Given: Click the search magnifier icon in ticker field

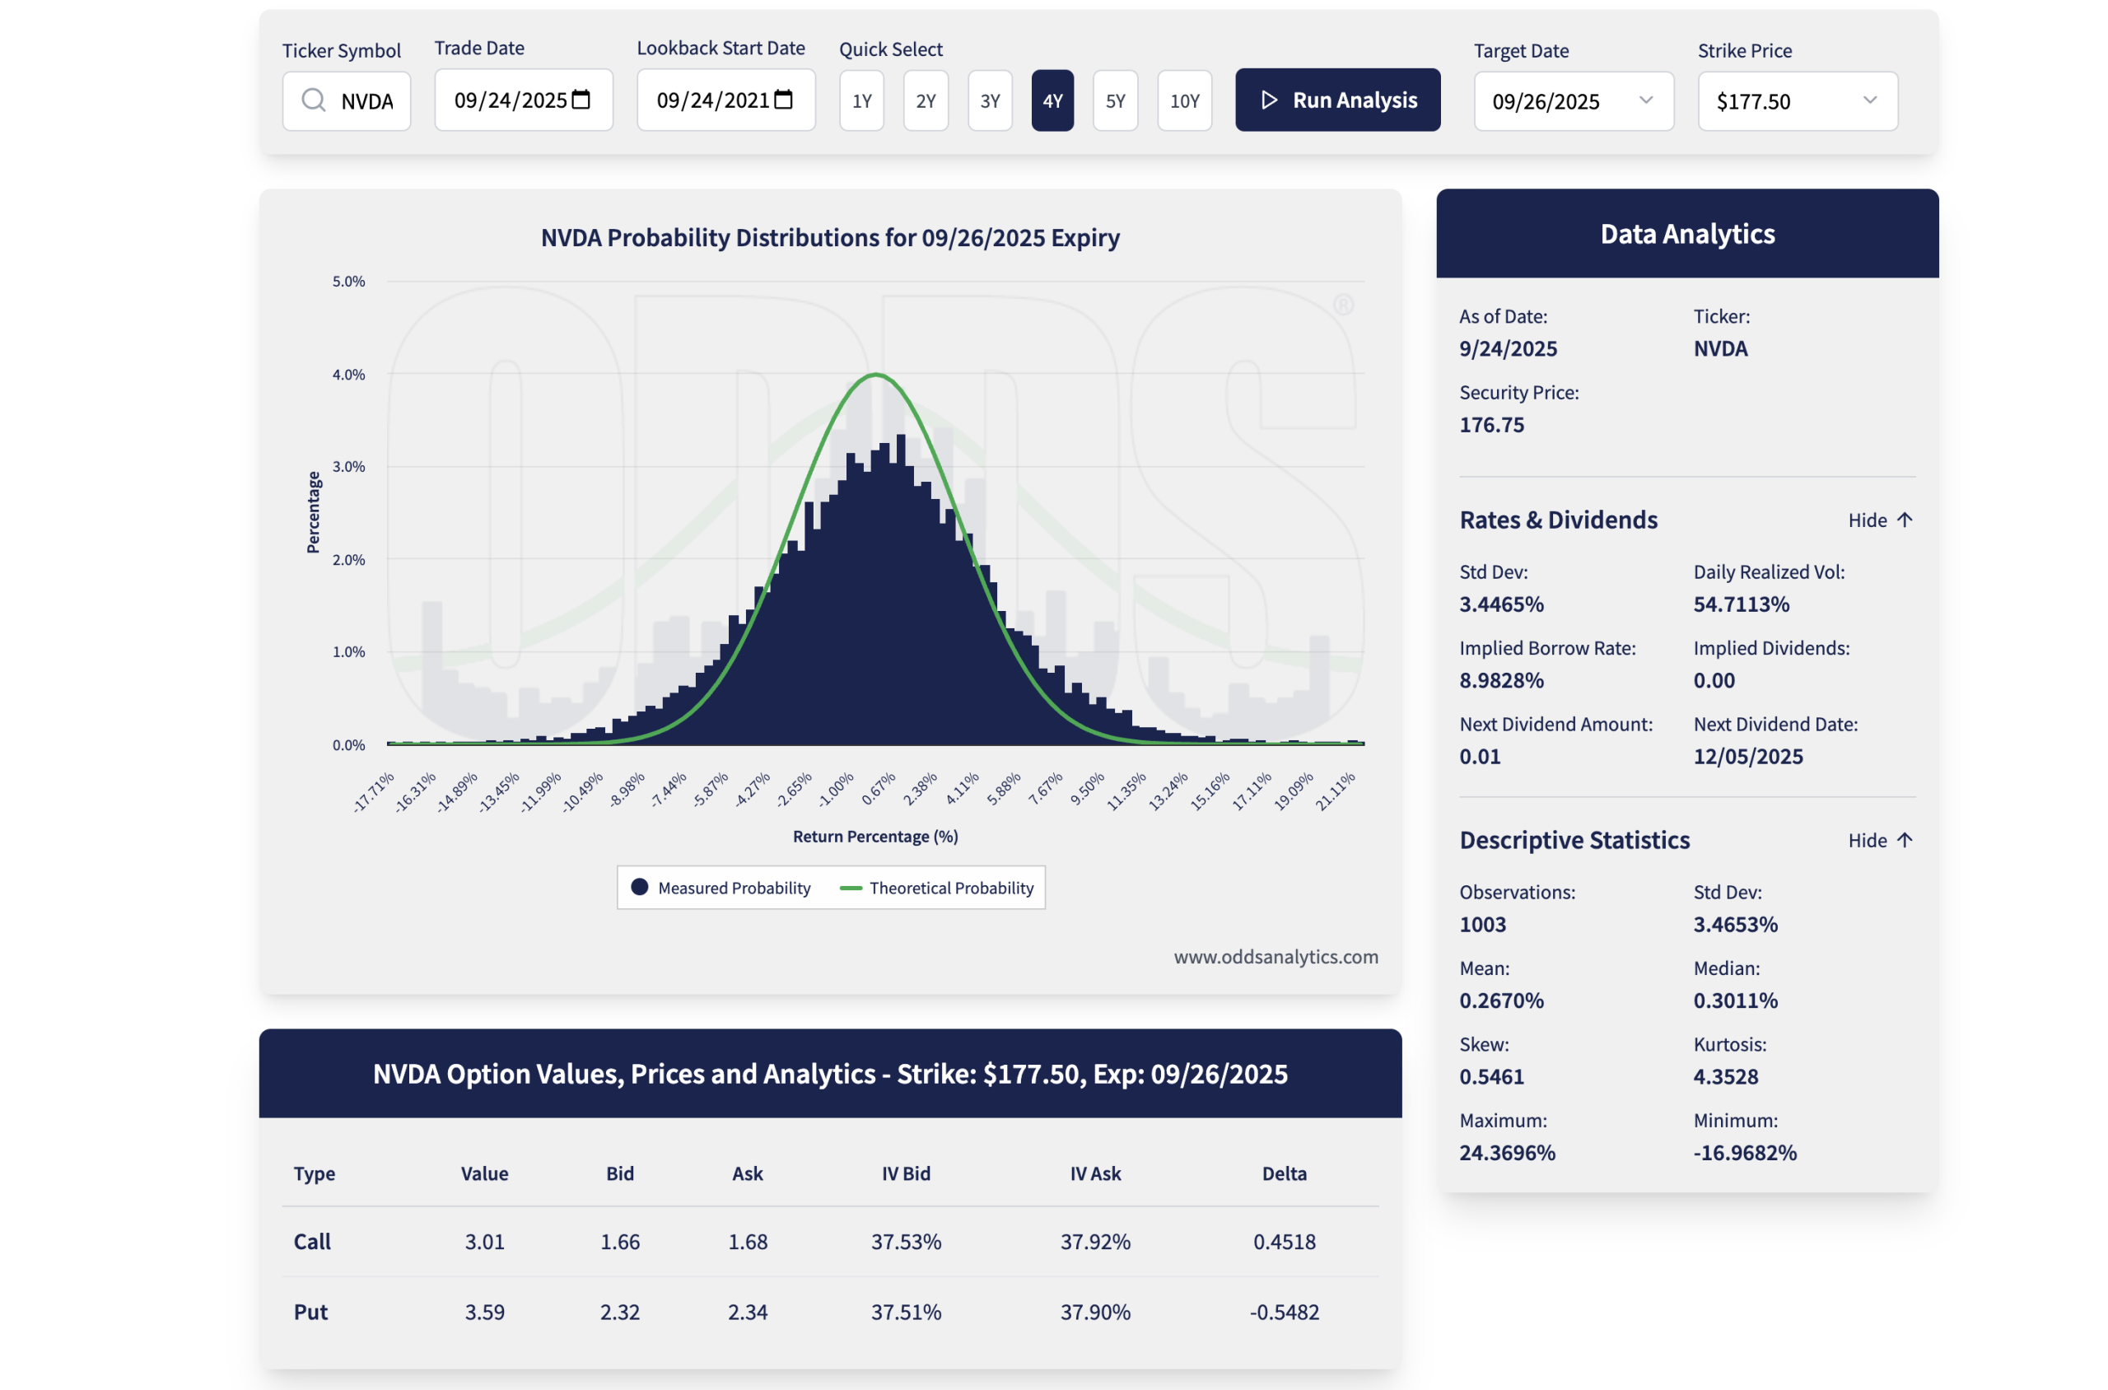Looking at the screenshot, I should click(x=313, y=100).
